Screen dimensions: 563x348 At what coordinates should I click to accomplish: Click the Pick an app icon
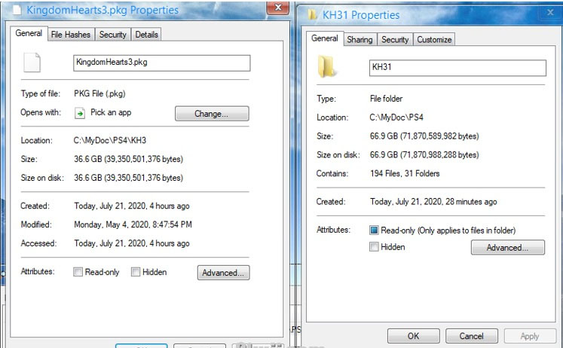[80, 113]
